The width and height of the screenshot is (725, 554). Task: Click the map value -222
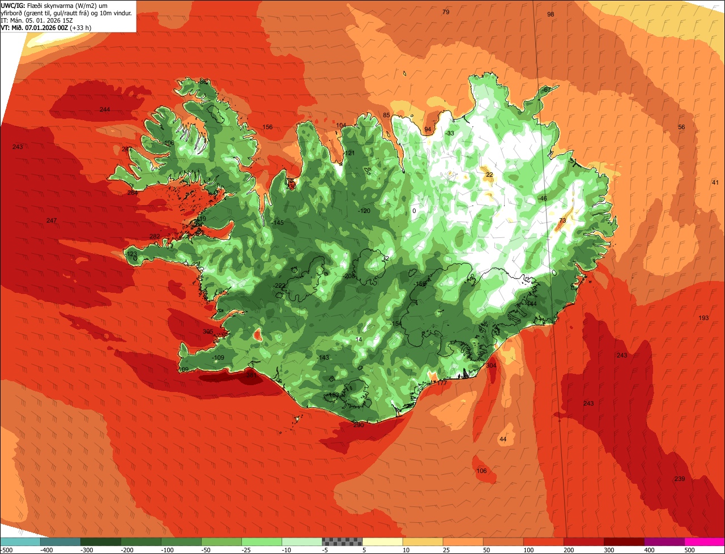279,285
